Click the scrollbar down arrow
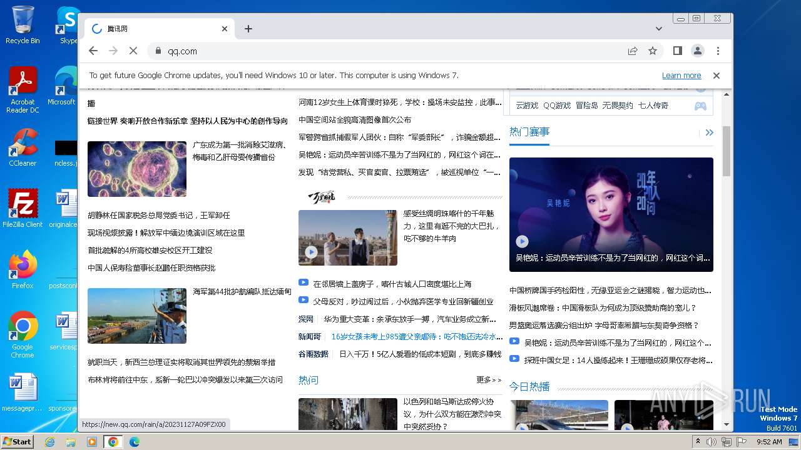The image size is (801, 450). [x=727, y=425]
